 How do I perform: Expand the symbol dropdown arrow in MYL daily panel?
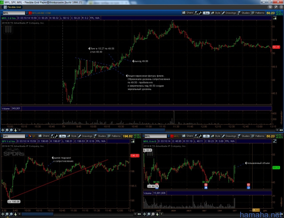tap(168, 136)
